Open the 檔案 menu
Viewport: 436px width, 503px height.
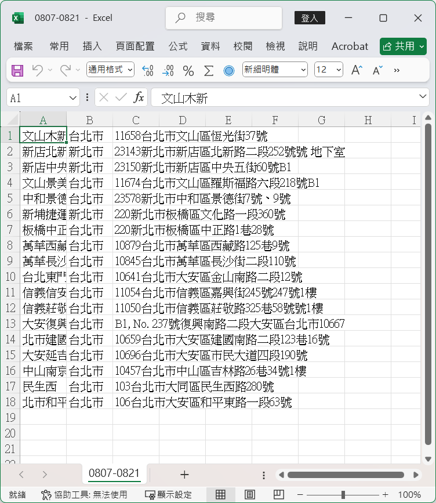pos(23,46)
